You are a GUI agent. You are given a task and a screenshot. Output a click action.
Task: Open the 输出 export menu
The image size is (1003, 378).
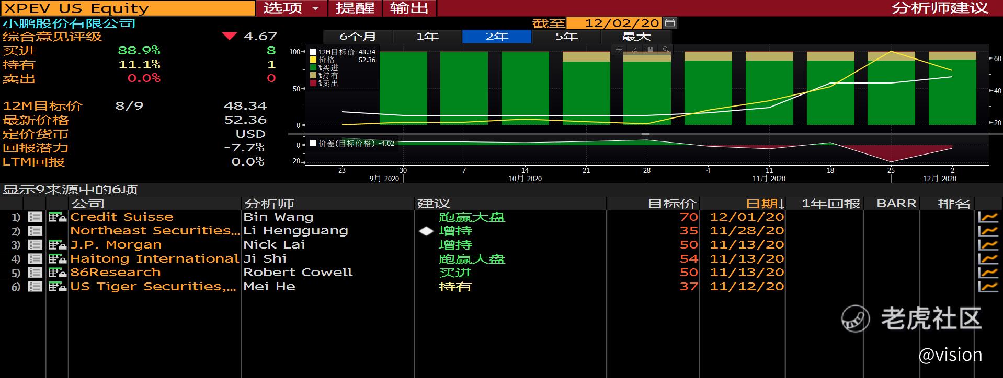pyautogui.click(x=409, y=8)
